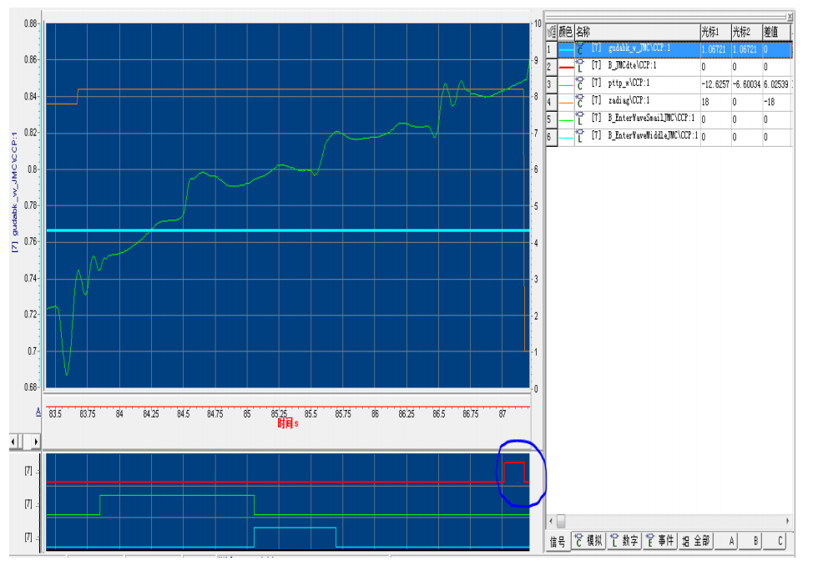Click right arrow below the Y axis
The height and width of the screenshot is (566, 813).
(x=35, y=442)
